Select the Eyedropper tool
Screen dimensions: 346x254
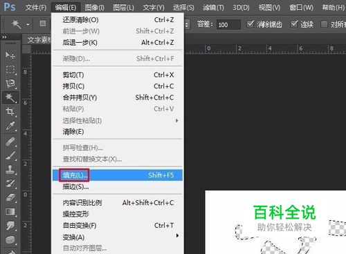10,126
